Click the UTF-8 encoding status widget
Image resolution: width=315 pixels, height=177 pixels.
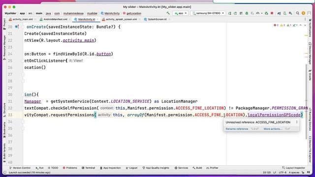(283, 173)
